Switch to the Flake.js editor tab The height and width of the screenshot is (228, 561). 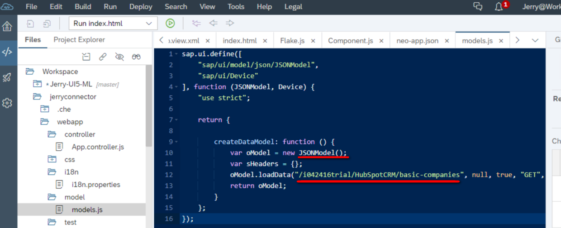click(x=292, y=41)
